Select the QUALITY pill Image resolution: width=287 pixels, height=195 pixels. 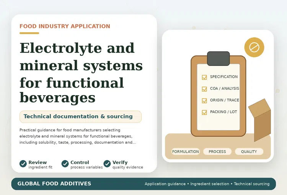click(249, 152)
